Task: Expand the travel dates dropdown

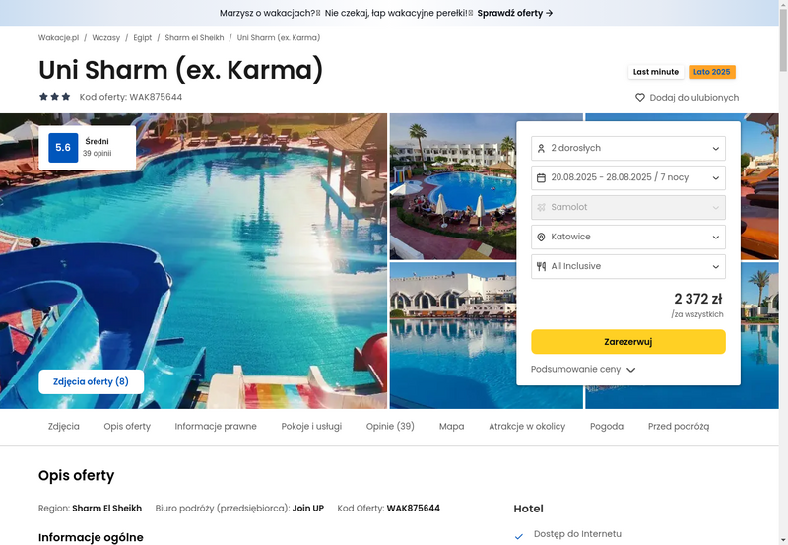Action: point(628,178)
